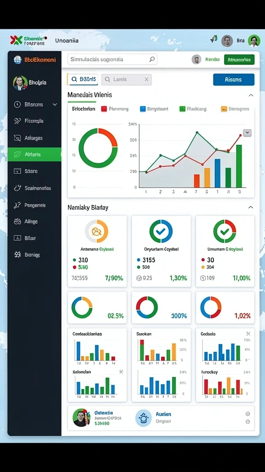Click the Bilar chart icon in the sidebar
This screenshot has height=472, width=265.
pos(17,238)
